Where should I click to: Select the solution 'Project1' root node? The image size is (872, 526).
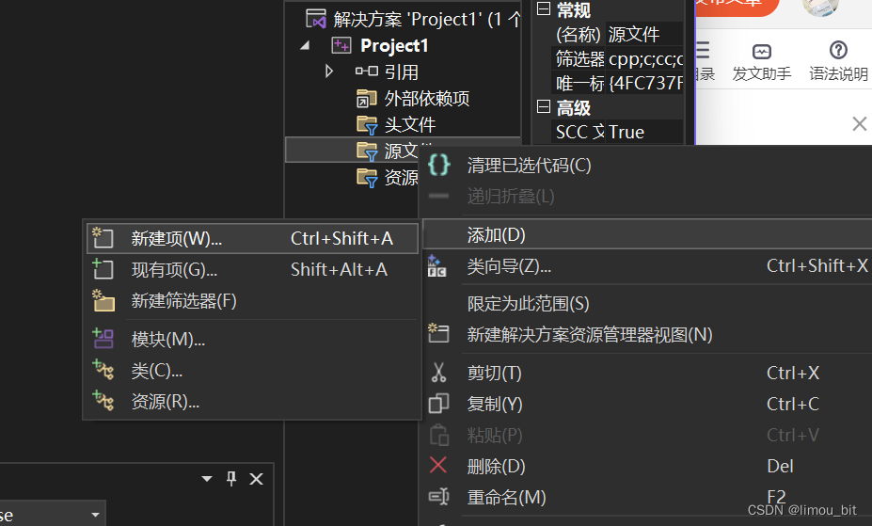pyautogui.click(x=426, y=20)
